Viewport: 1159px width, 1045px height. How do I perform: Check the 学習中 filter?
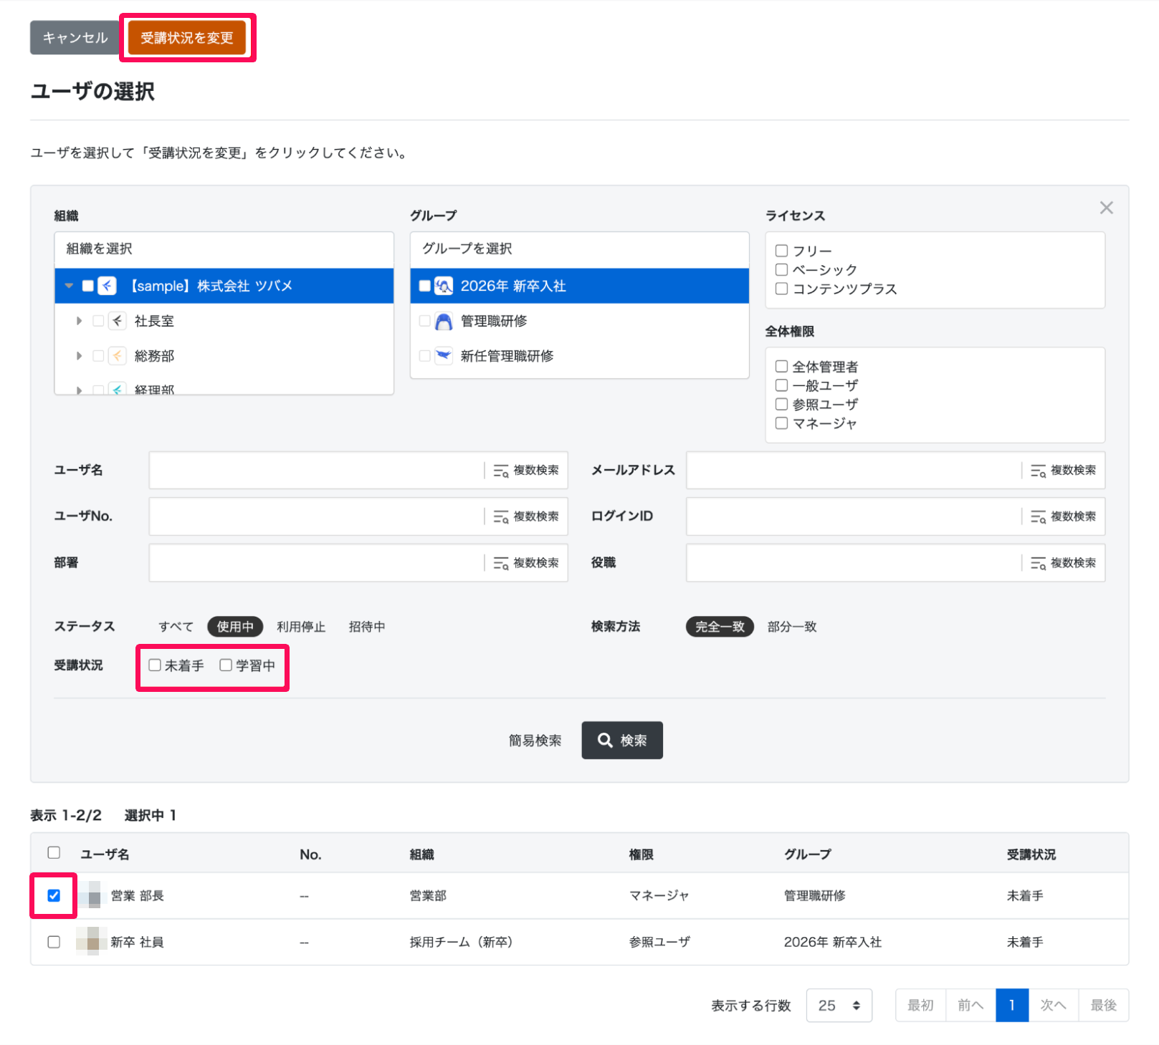point(226,665)
